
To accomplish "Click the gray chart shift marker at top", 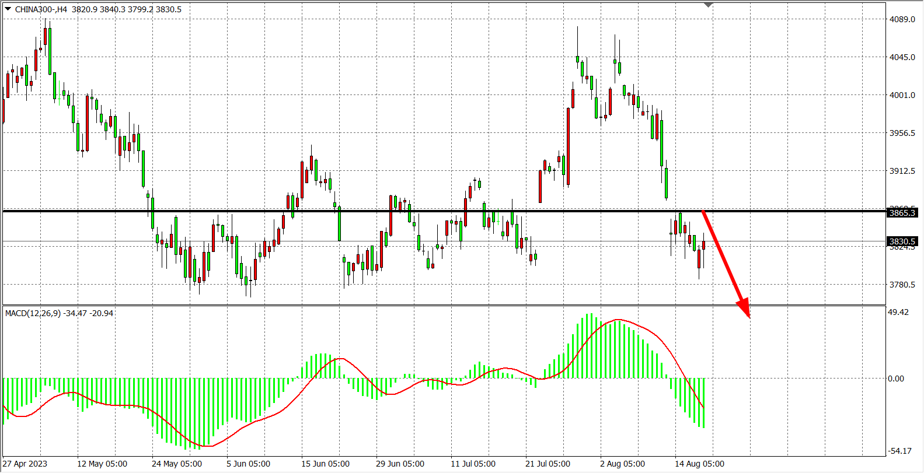I will click(x=708, y=5).
